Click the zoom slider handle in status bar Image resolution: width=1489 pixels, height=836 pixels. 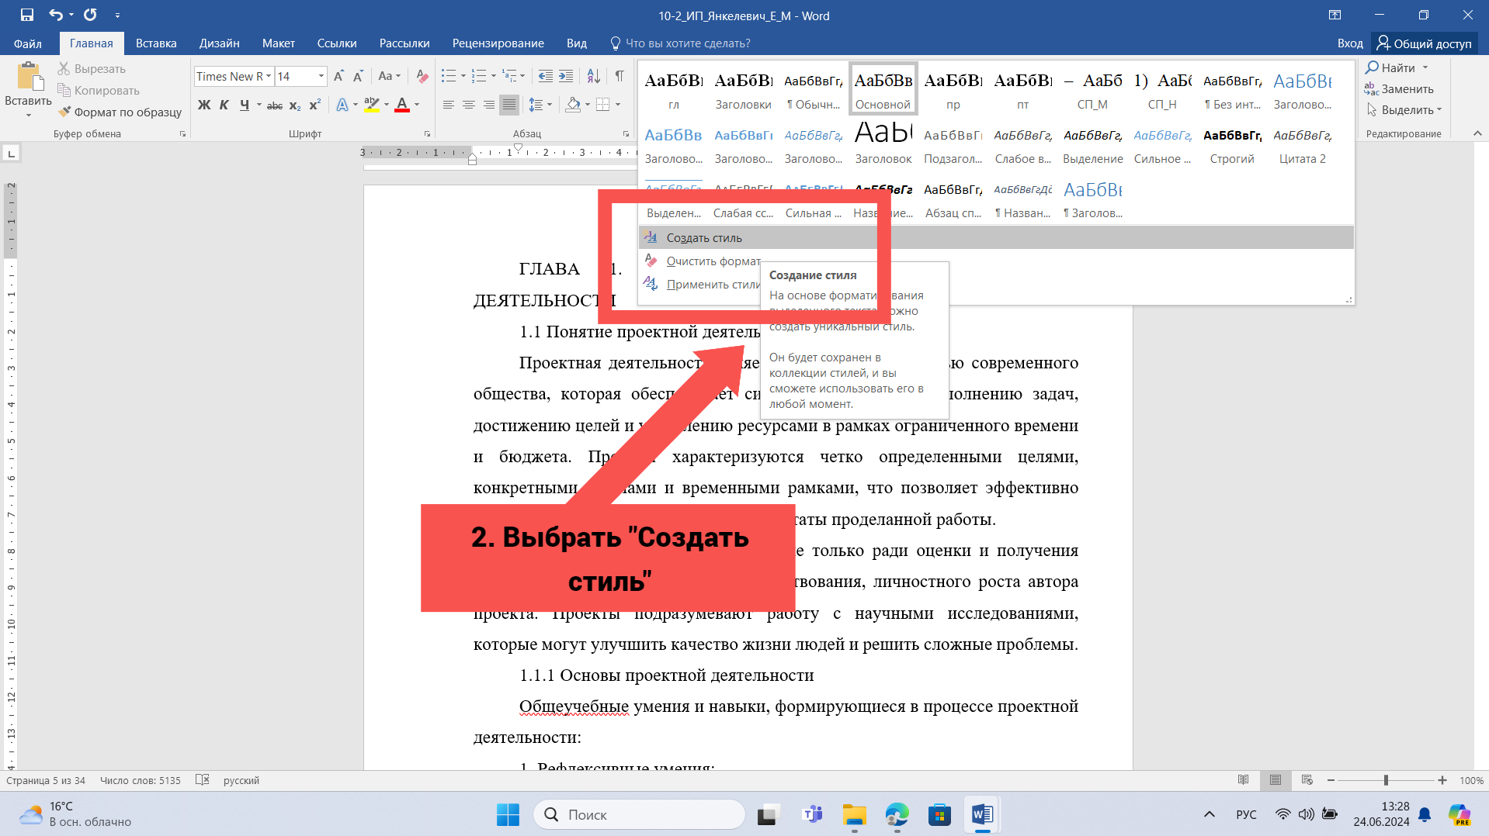pyautogui.click(x=1386, y=780)
